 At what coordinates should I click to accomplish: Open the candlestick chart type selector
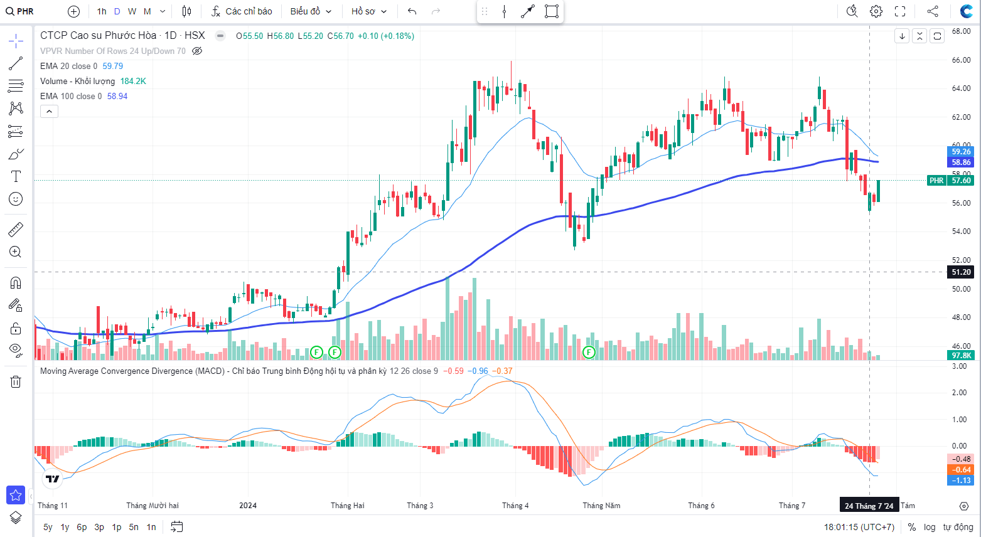(186, 11)
